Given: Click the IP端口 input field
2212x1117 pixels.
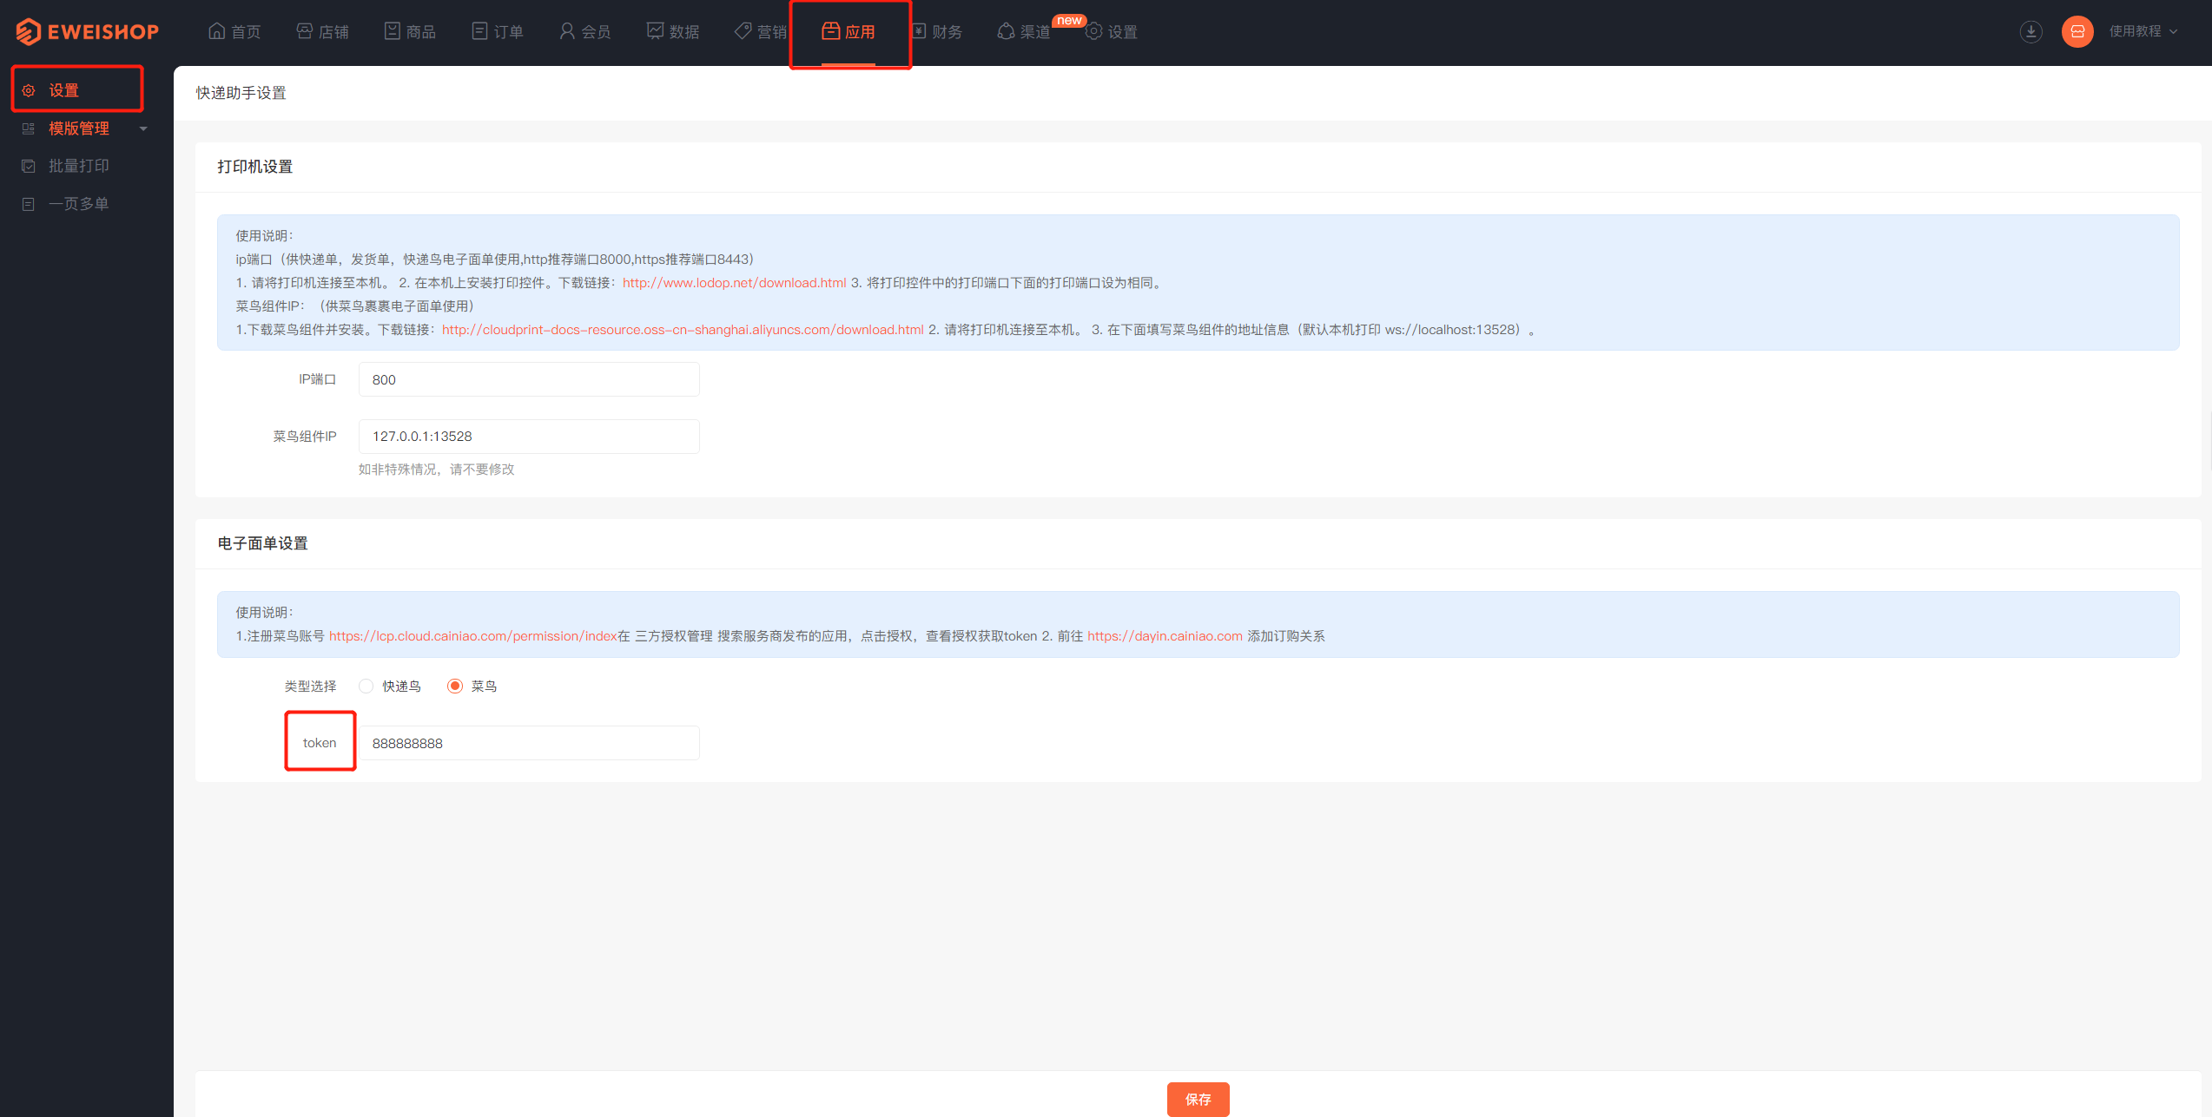Looking at the screenshot, I should point(529,379).
